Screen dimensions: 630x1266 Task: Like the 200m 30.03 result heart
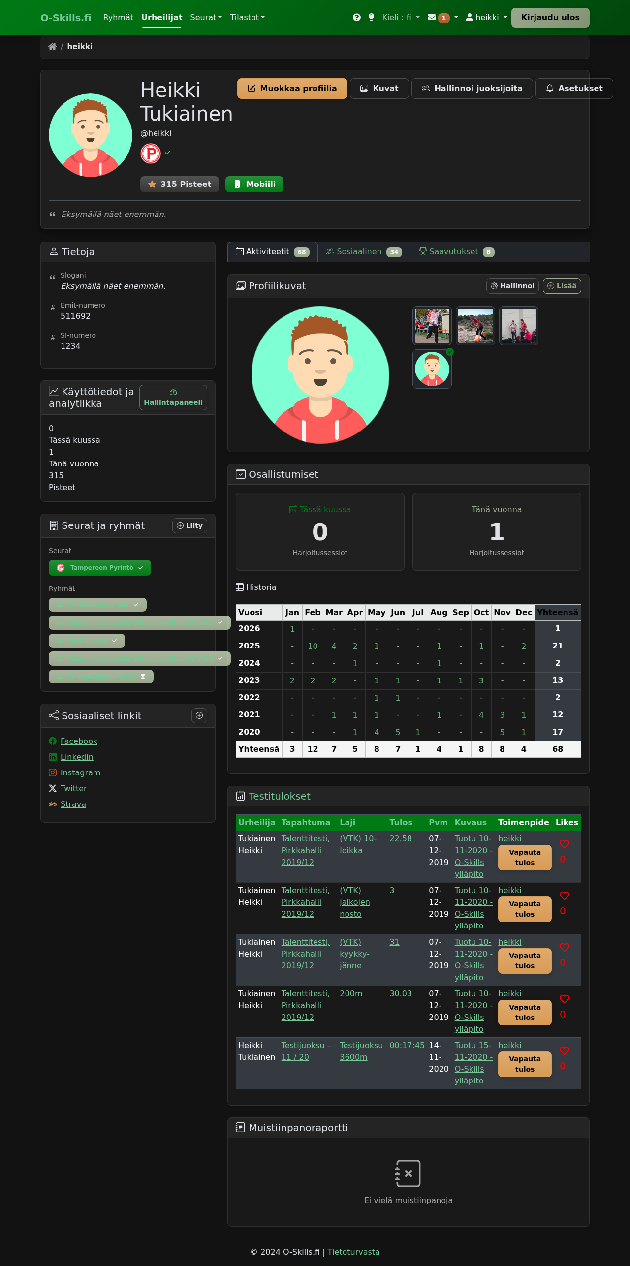(x=565, y=999)
